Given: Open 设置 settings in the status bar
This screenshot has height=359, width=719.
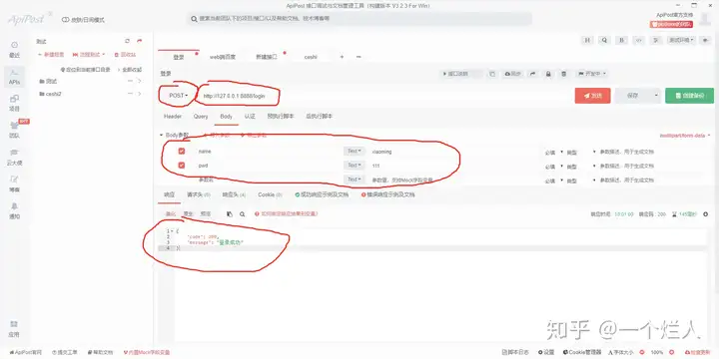Looking at the screenshot, I should point(546,353).
